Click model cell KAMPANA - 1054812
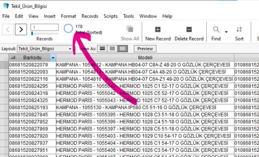Image resolution: width=259 pixels, height=157 pixels. tap(145, 65)
